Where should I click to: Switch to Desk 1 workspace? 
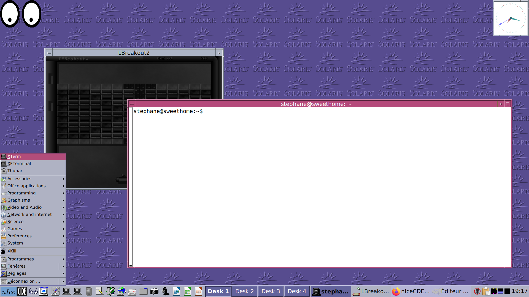218,291
